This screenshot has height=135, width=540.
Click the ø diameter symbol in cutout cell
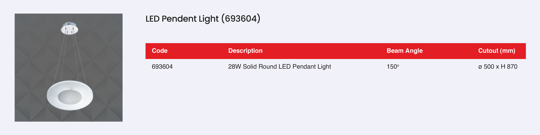click(480, 67)
